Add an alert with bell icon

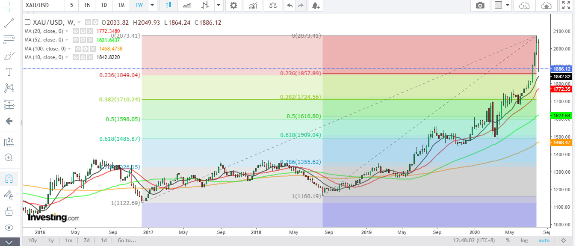click(315, 6)
